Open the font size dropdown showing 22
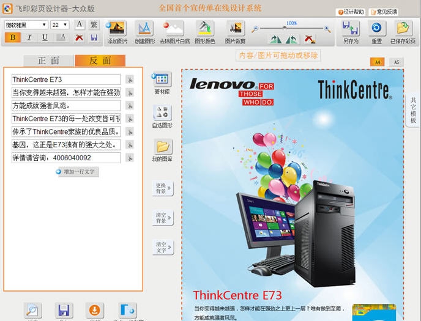This screenshot has width=421, height=321. 59,25
